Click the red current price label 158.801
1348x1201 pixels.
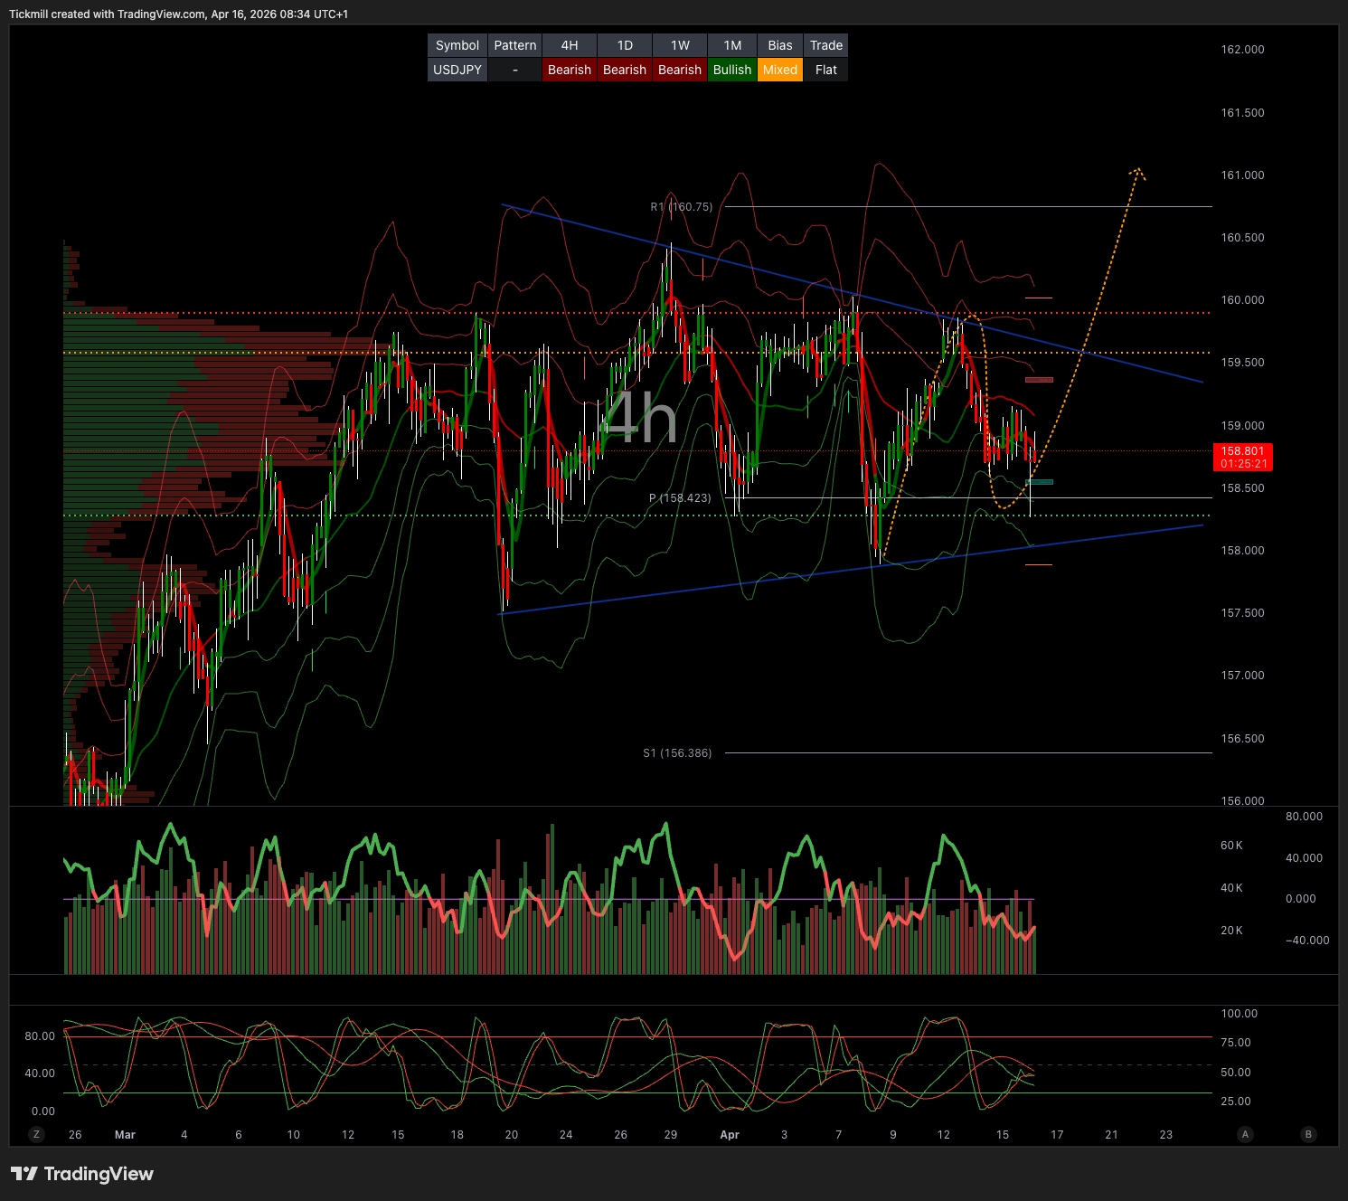pyautogui.click(x=1242, y=457)
